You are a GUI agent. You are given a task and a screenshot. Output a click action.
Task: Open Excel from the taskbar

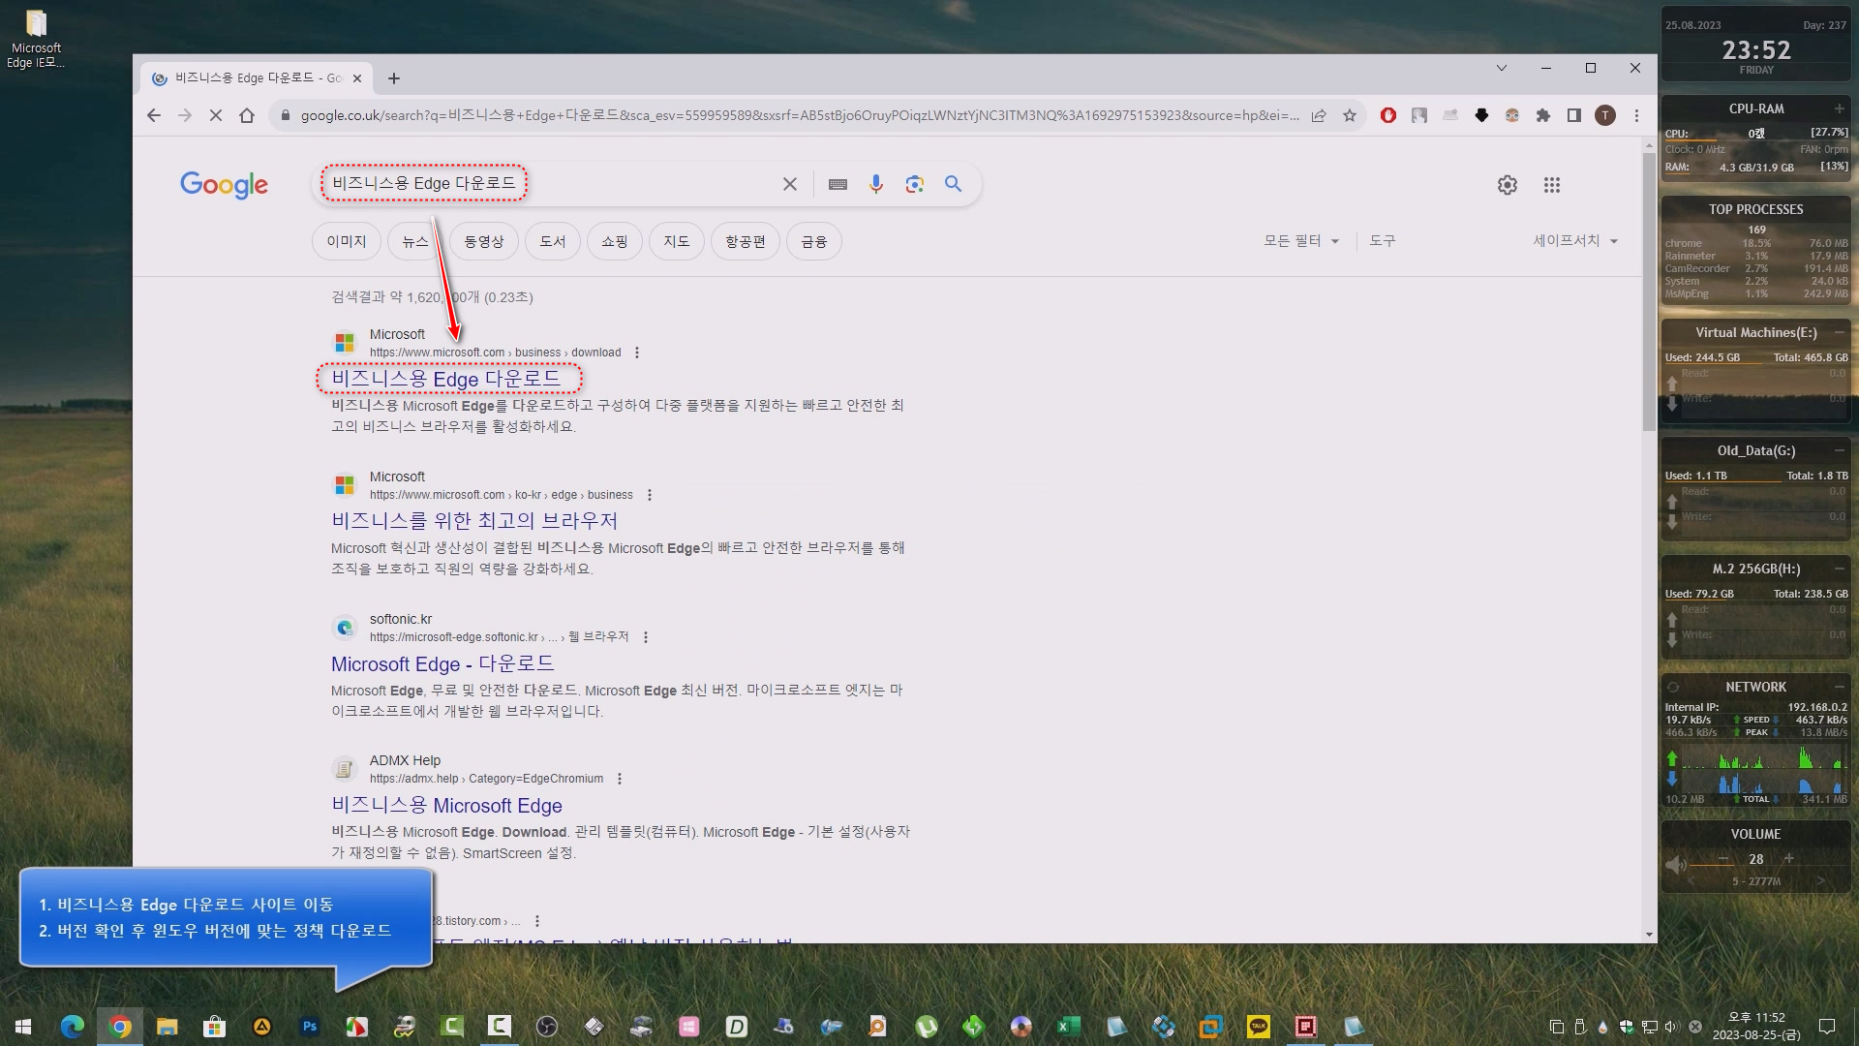[1068, 1027]
